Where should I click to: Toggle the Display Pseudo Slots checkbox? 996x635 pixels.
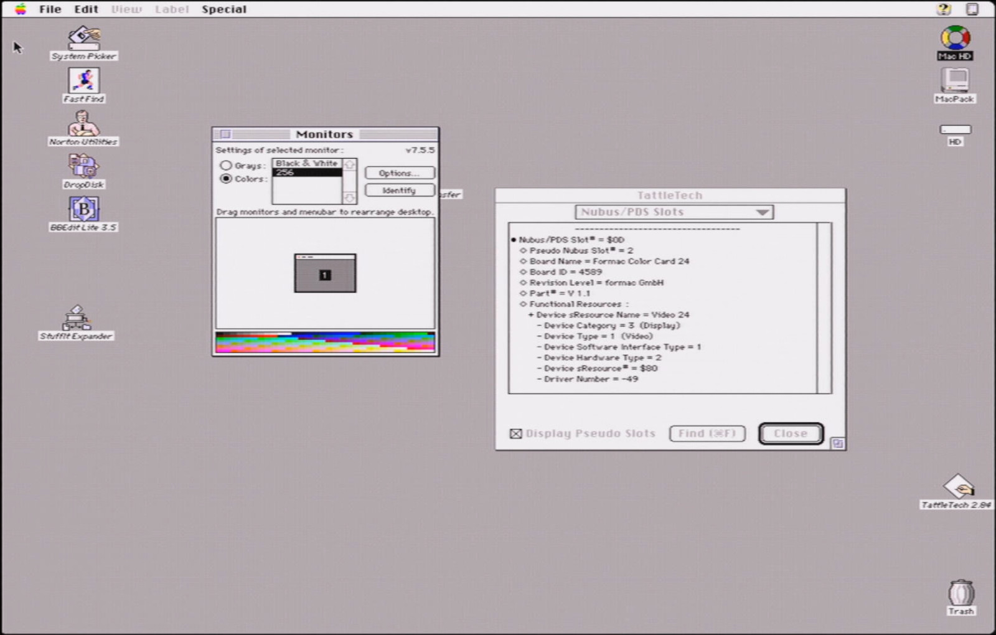click(515, 434)
